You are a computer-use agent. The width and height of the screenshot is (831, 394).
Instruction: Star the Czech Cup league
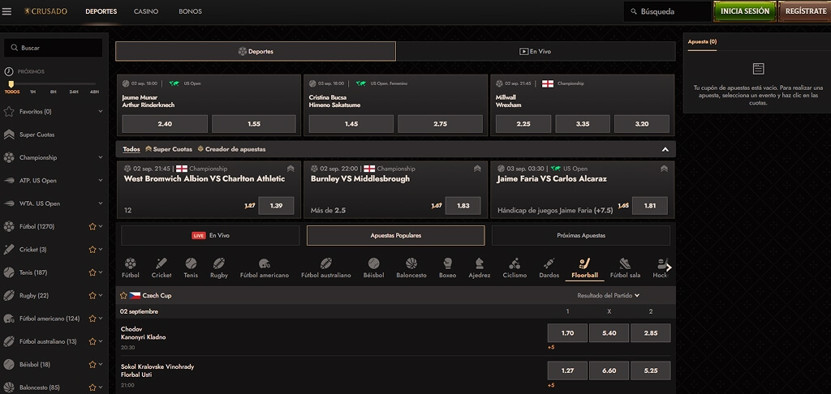coord(123,295)
